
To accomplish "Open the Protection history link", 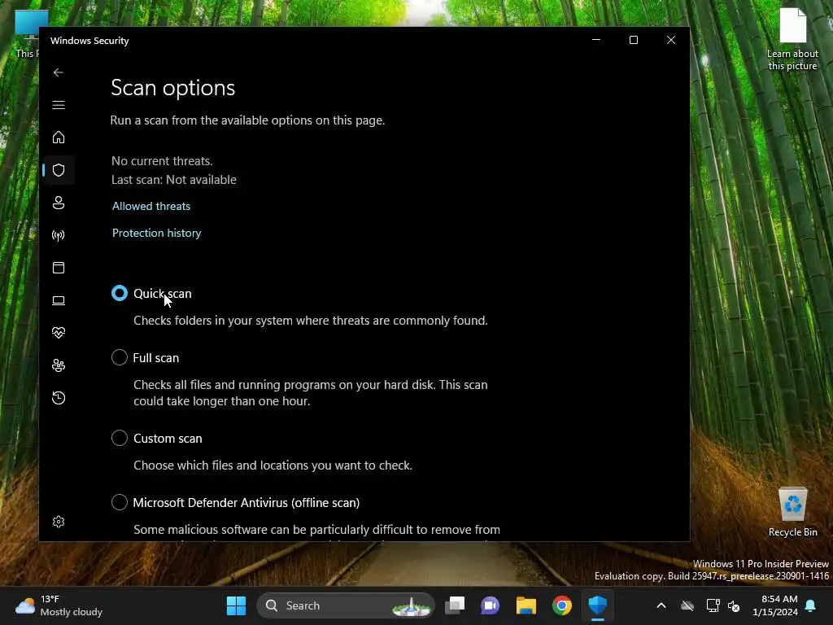I will [x=156, y=233].
